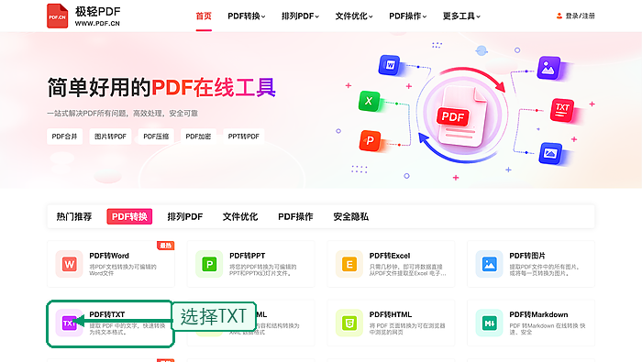Expand the 排列PDF navigation dropdown
This screenshot has height=362, width=642.
[x=300, y=16]
